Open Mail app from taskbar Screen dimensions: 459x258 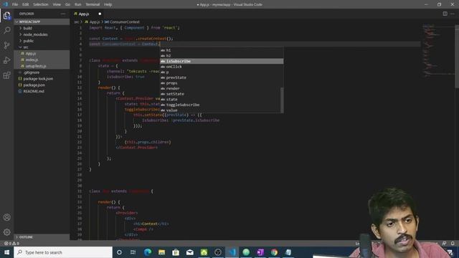tap(189, 252)
